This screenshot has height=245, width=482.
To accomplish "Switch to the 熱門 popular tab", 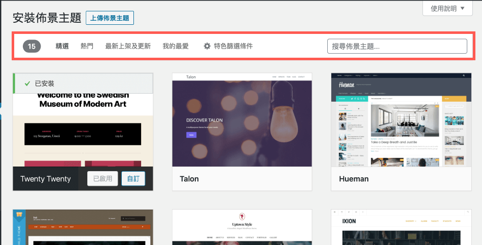I will point(87,46).
